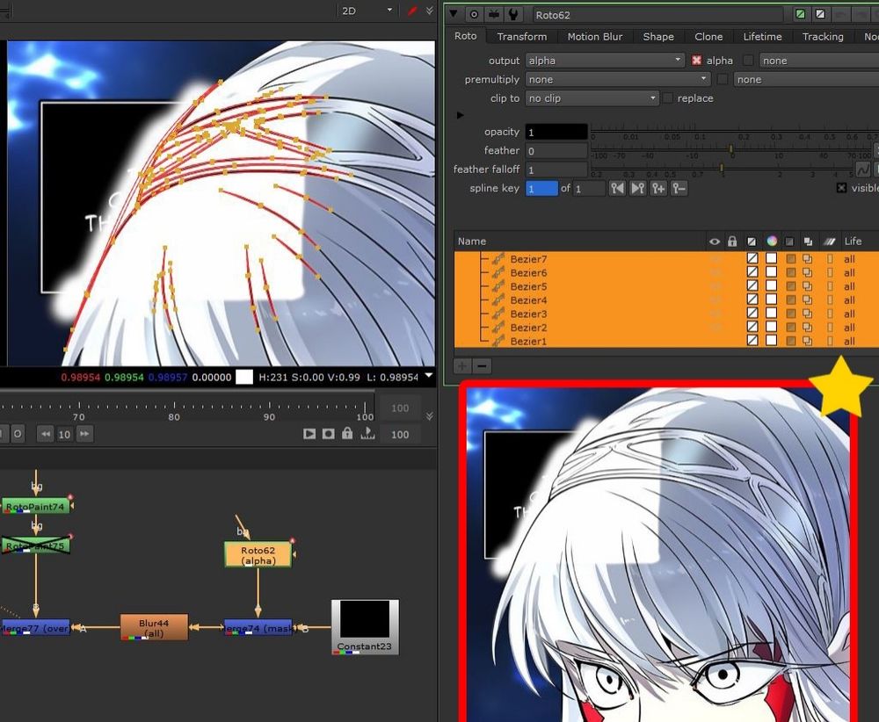This screenshot has width=879, height=722.
Task: Toggle visibility eye for Bezier6
Action: tap(715, 273)
